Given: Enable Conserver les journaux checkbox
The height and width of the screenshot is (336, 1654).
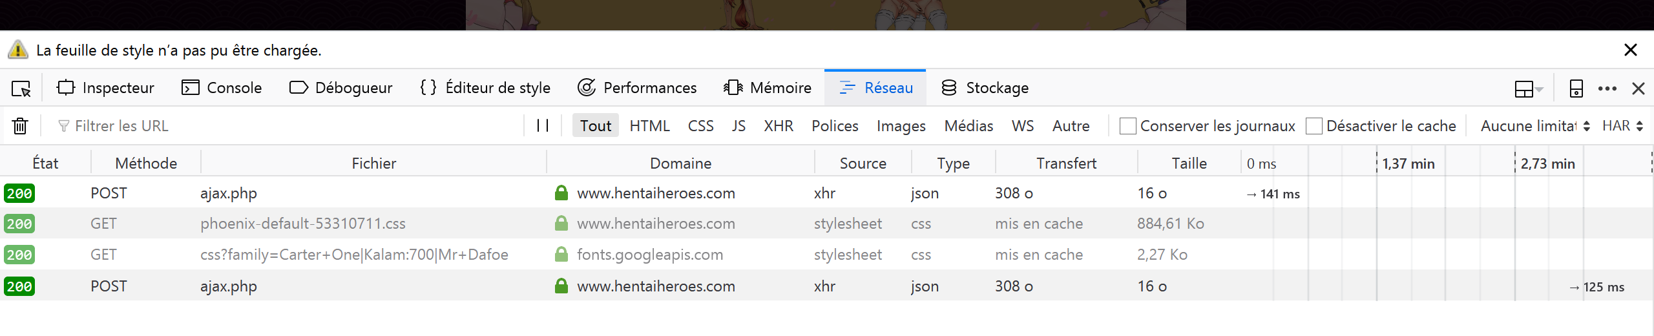Looking at the screenshot, I should pyautogui.click(x=1127, y=126).
